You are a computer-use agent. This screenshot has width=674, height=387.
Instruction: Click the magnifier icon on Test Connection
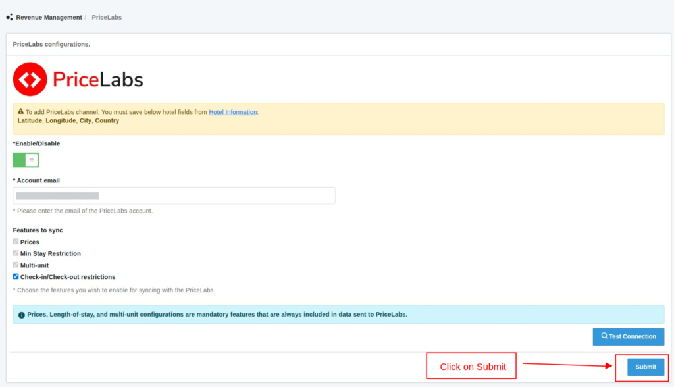click(604, 336)
